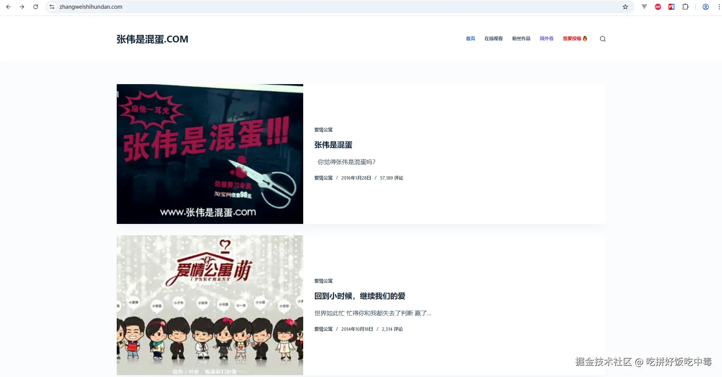Open the Chrome profile account icon
The height and width of the screenshot is (377, 722).
click(706, 6)
